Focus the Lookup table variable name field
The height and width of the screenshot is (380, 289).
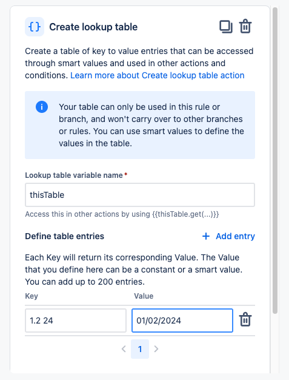click(x=140, y=195)
